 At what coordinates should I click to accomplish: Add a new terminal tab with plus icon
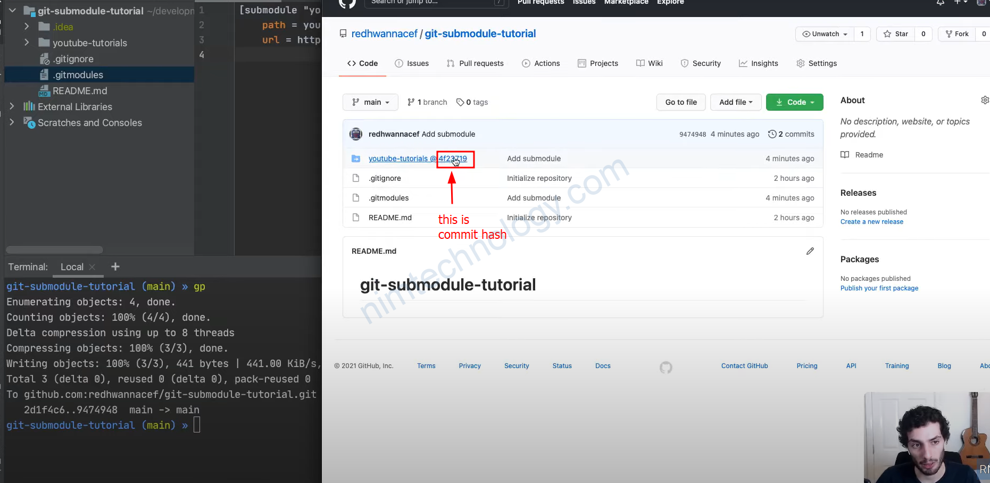coord(115,267)
